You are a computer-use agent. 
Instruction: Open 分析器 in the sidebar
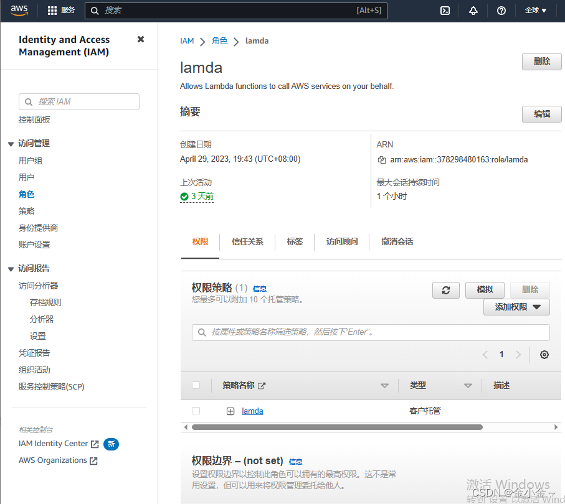point(42,319)
